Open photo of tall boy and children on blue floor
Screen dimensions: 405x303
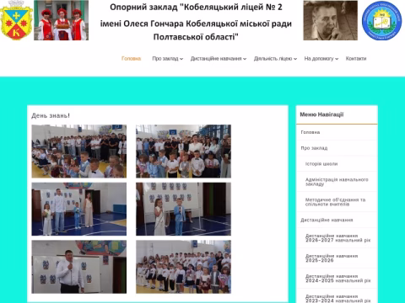(79, 209)
